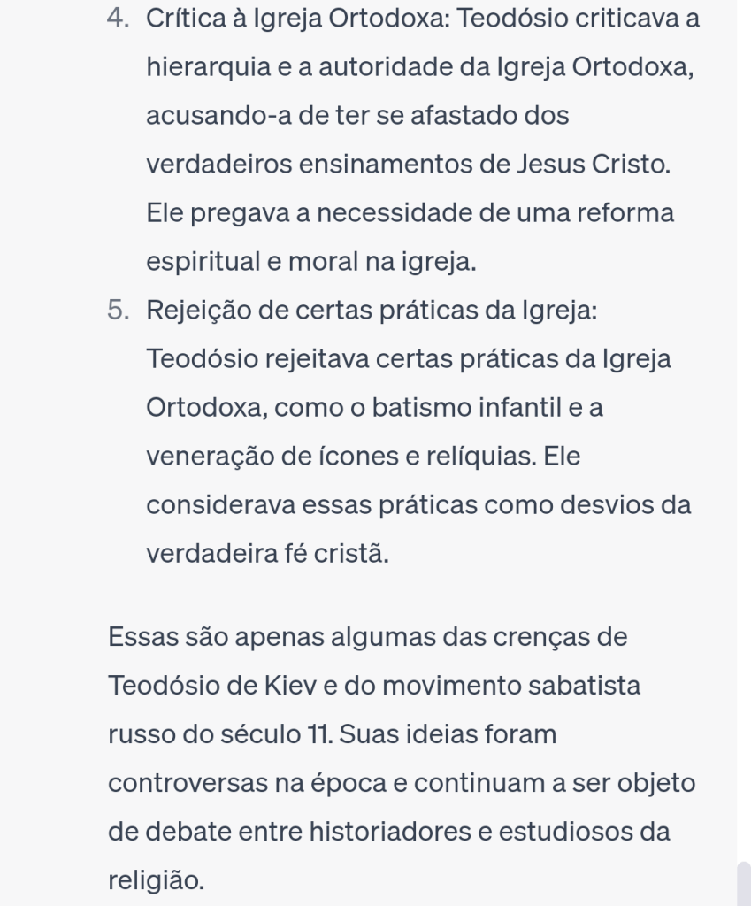
Task: Click the line starting "Essas são apenas algumas"
Action: tap(367, 637)
